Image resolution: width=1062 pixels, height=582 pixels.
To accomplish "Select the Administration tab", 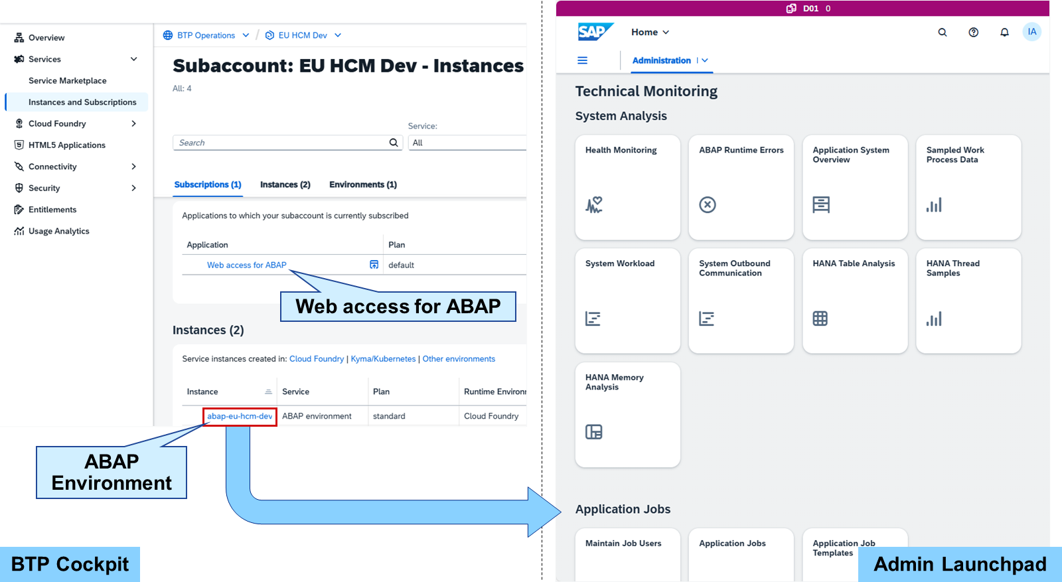I will (662, 60).
